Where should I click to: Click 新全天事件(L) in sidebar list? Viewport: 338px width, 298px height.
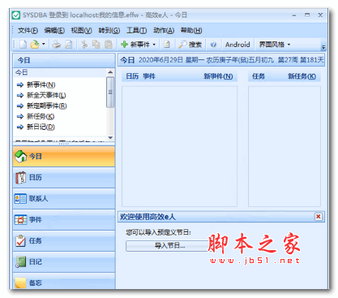pyautogui.click(x=46, y=96)
